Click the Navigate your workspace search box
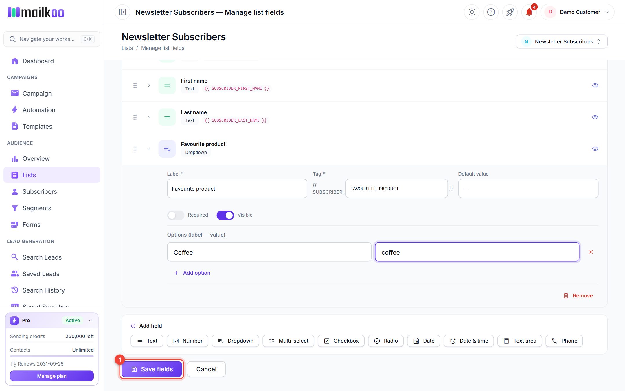The width and height of the screenshot is (625, 391). tap(52, 39)
